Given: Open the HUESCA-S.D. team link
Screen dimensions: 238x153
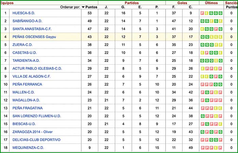Looking at the screenshot, I should point(24,13).
